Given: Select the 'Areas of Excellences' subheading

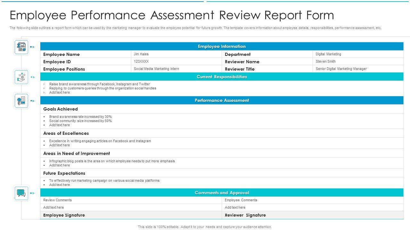Looking at the screenshot, I should (66, 133).
